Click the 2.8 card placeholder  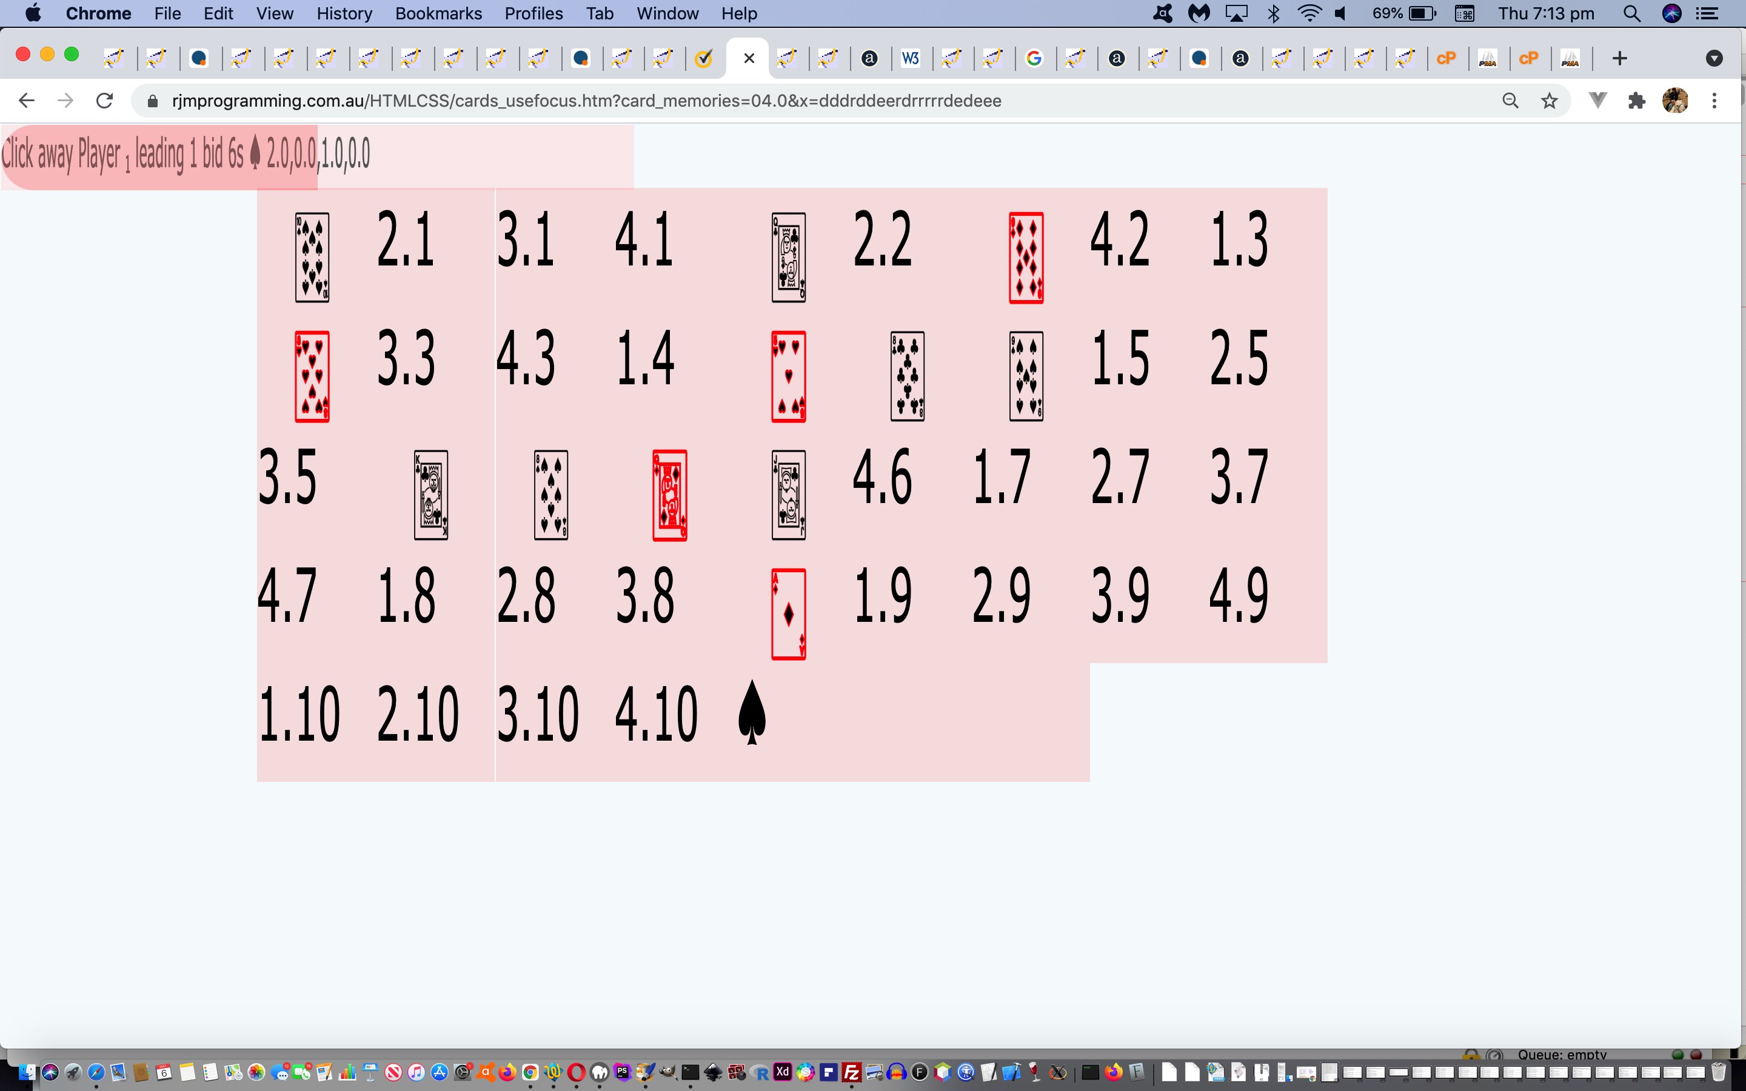(x=525, y=595)
